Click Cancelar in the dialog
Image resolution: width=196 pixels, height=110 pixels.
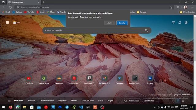(x=122, y=23)
